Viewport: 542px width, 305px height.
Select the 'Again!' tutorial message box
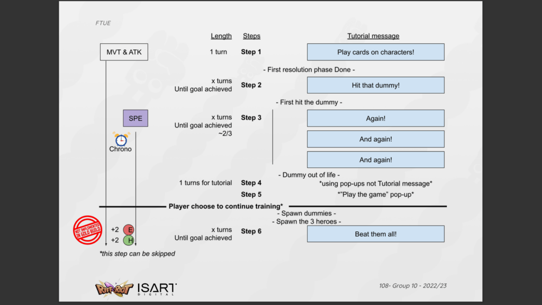pyautogui.click(x=375, y=119)
